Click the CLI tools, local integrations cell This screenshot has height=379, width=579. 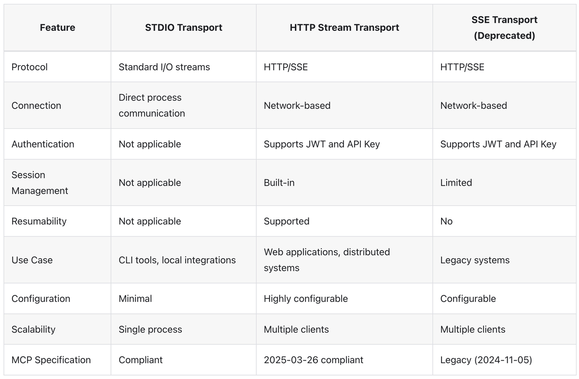pos(177,260)
